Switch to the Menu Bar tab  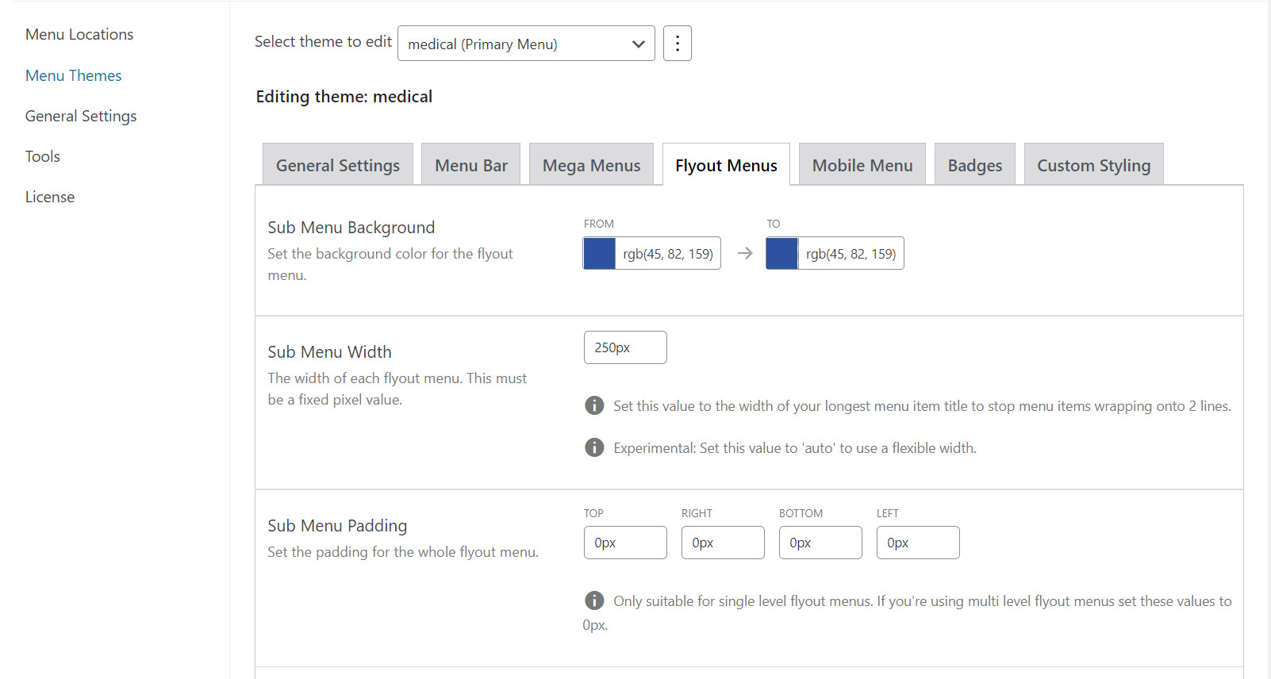(x=470, y=164)
